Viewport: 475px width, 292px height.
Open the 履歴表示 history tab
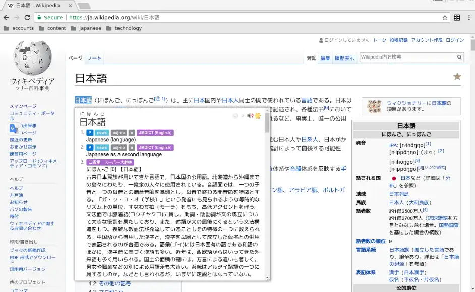coord(344,58)
